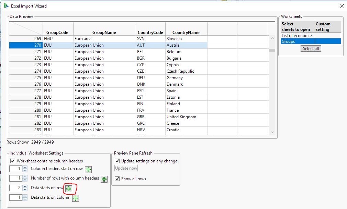Select row 276 Denmark in preview
This screenshot has width=347, height=209.
tap(108, 84)
